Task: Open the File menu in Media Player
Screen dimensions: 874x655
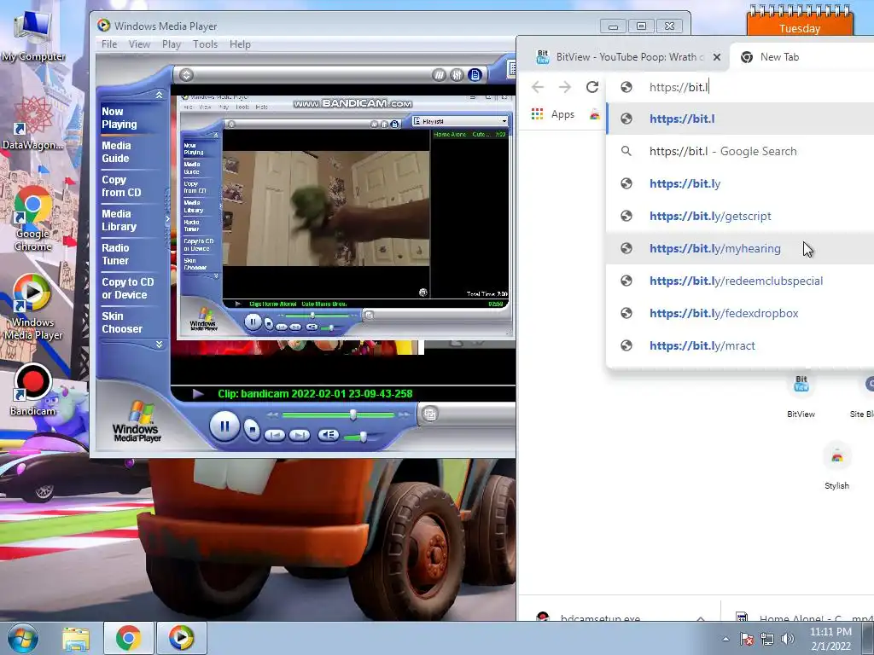Action: click(109, 44)
